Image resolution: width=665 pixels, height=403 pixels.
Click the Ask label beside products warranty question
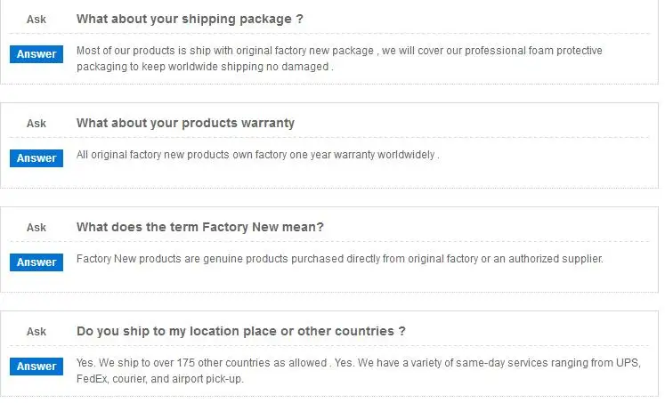pos(36,124)
